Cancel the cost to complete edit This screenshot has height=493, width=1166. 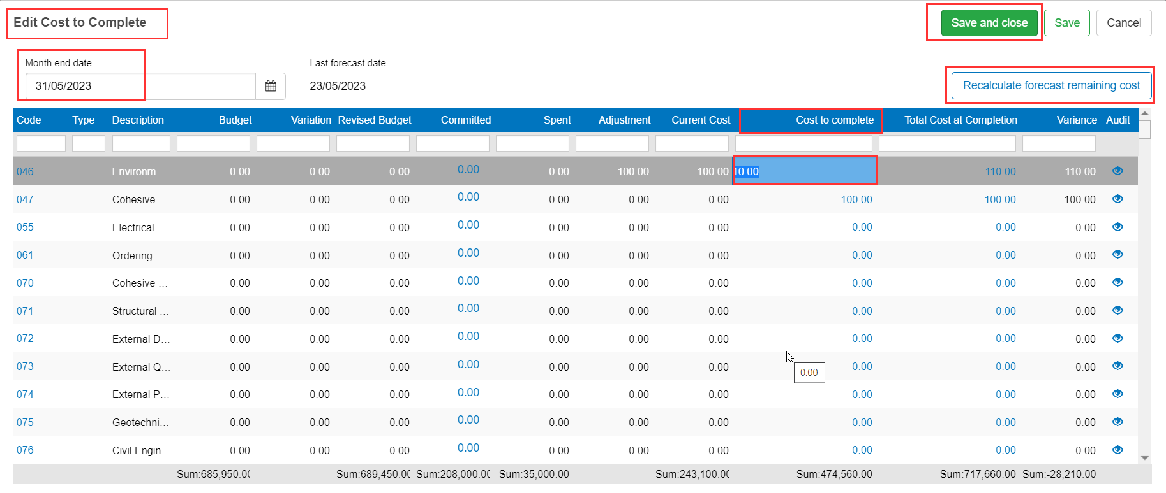(1124, 23)
